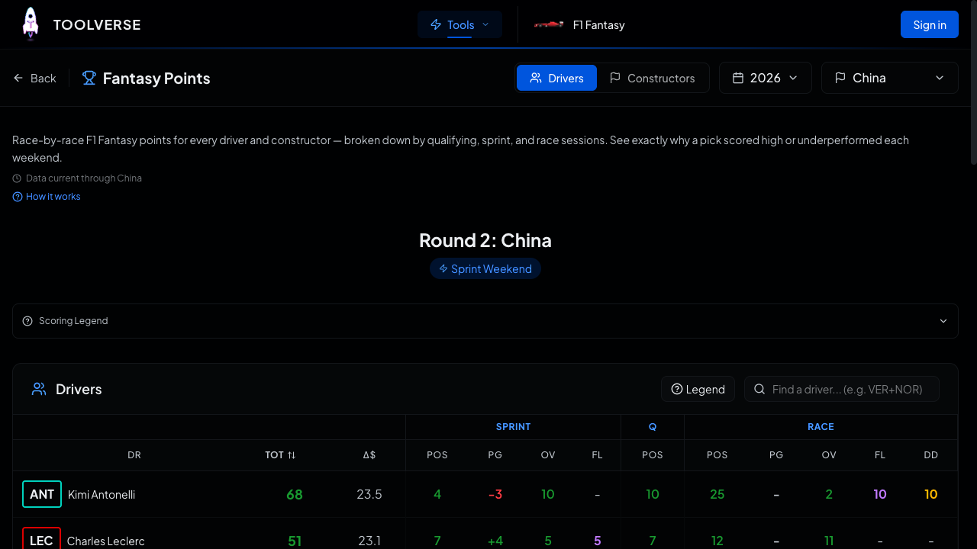
Task: Open the 2026 season dropdown
Action: pos(766,78)
